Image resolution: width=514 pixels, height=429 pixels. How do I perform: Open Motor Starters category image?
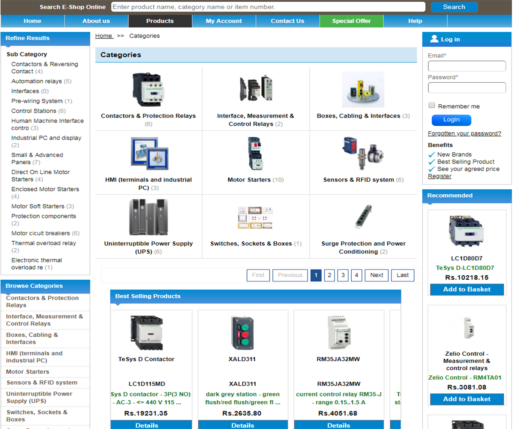pyautogui.click(x=256, y=154)
